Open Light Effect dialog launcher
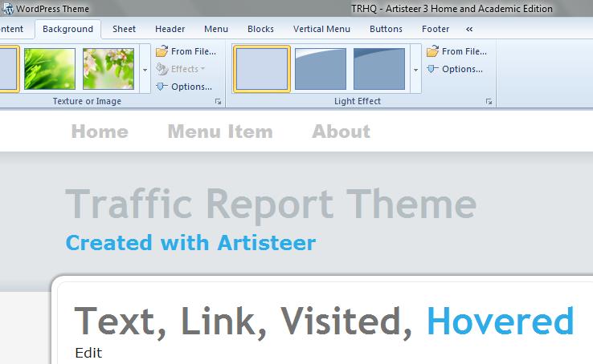593x364 pixels. (x=489, y=102)
